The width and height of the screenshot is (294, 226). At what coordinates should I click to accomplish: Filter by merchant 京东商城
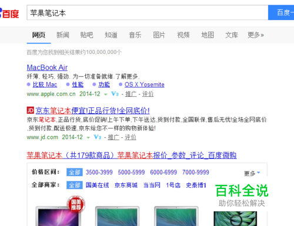pyautogui.click(x=126, y=185)
